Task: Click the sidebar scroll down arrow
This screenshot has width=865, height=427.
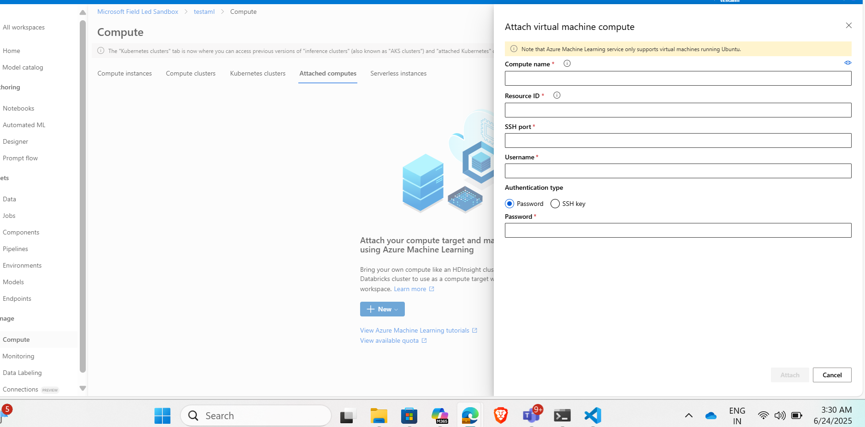Action: point(83,388)
